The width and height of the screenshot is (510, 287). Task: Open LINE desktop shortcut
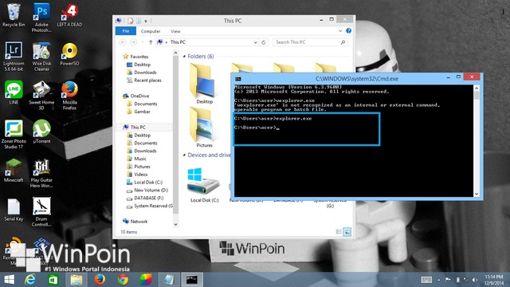point(14,92)
